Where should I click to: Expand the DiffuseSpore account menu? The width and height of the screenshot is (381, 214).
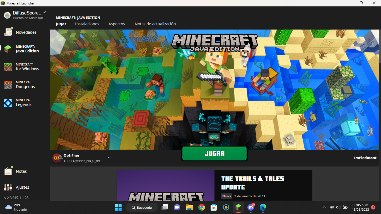coord(25,15)
